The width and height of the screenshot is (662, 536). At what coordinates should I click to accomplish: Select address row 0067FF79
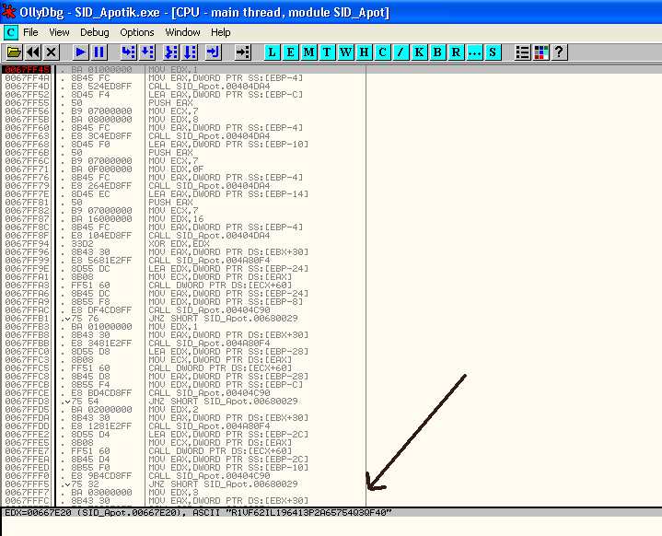27,186
